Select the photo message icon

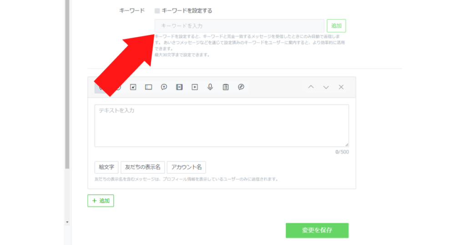coord(133,87)
